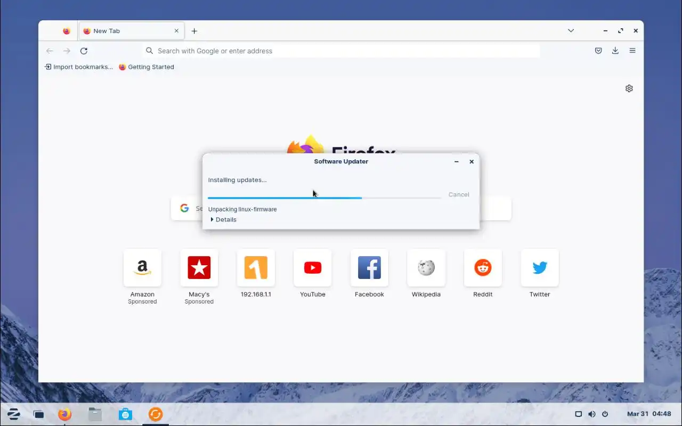Click the screen tray icon
Image resolution: width=682 pixels, height=426 pixels.
coord(579,414)
